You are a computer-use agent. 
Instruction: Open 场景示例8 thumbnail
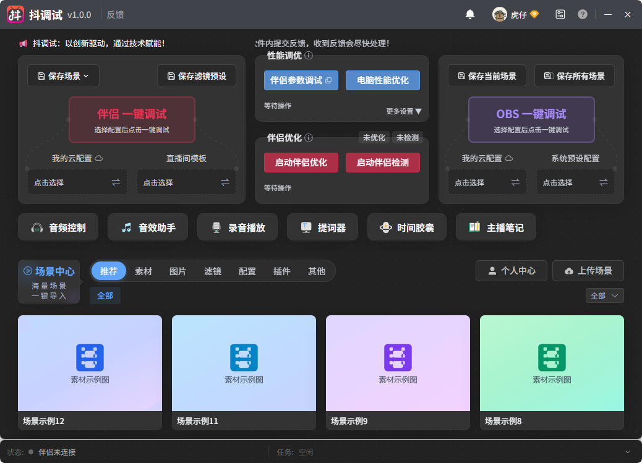point(552,363)
